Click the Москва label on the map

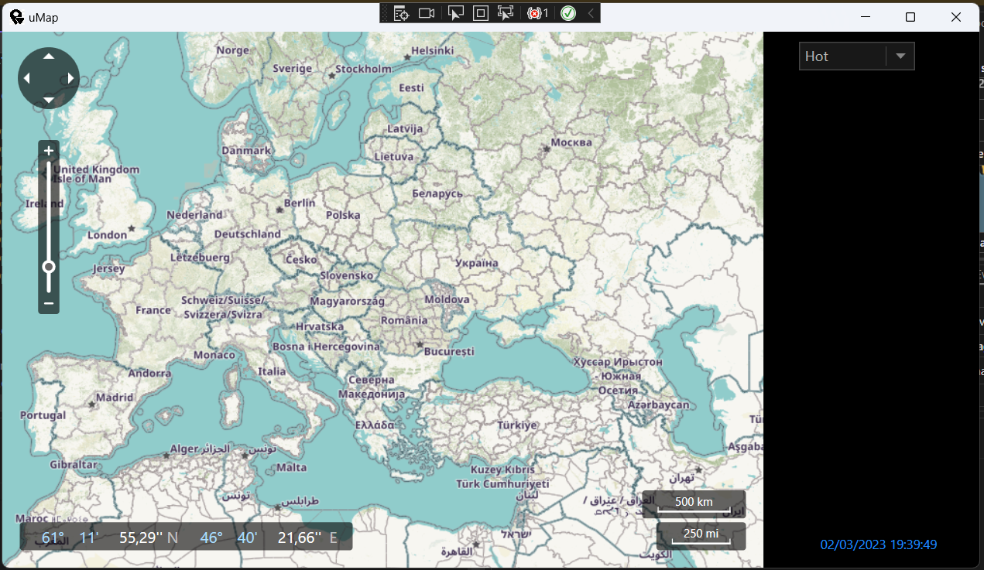[571, 142]
